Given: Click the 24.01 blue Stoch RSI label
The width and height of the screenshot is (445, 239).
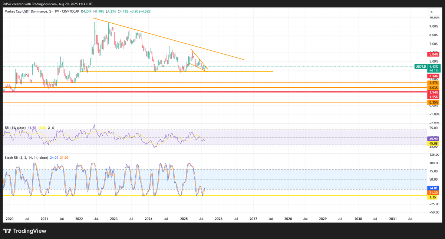Looking at the screenshot, I should (433, 188).
